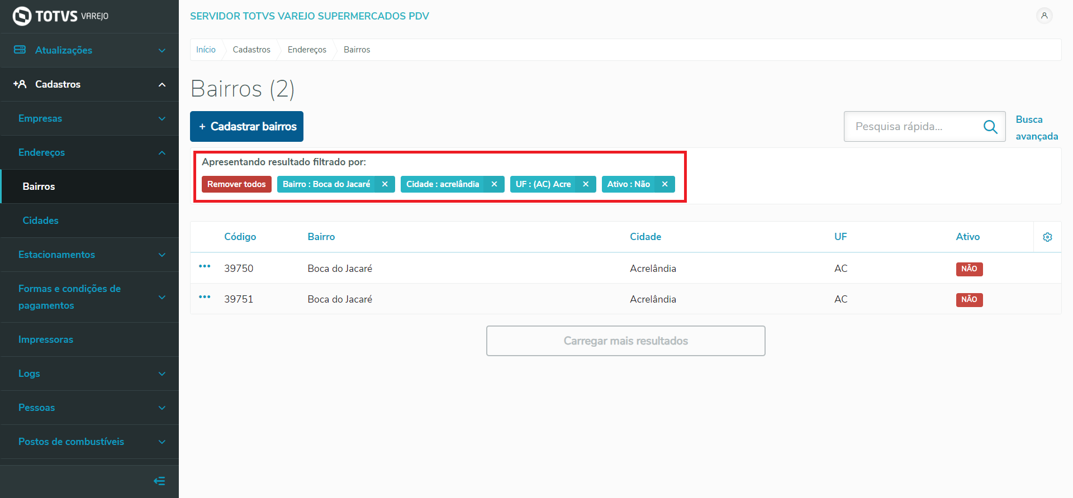The height and width of the screenshot is (498, 1073).
Task: Open row actions menu for code 39751
Action: coord(205,297)
